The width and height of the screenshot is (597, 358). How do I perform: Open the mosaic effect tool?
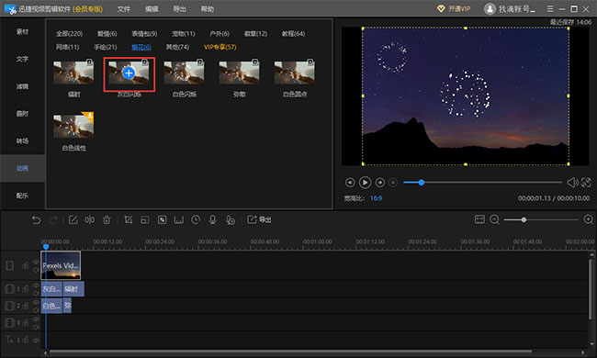coord(163,220)
